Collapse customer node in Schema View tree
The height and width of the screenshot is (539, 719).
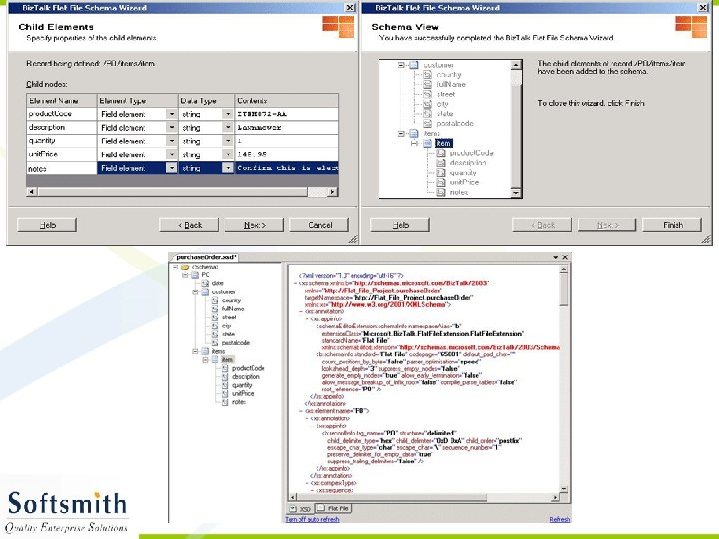[x=401, y=65]
